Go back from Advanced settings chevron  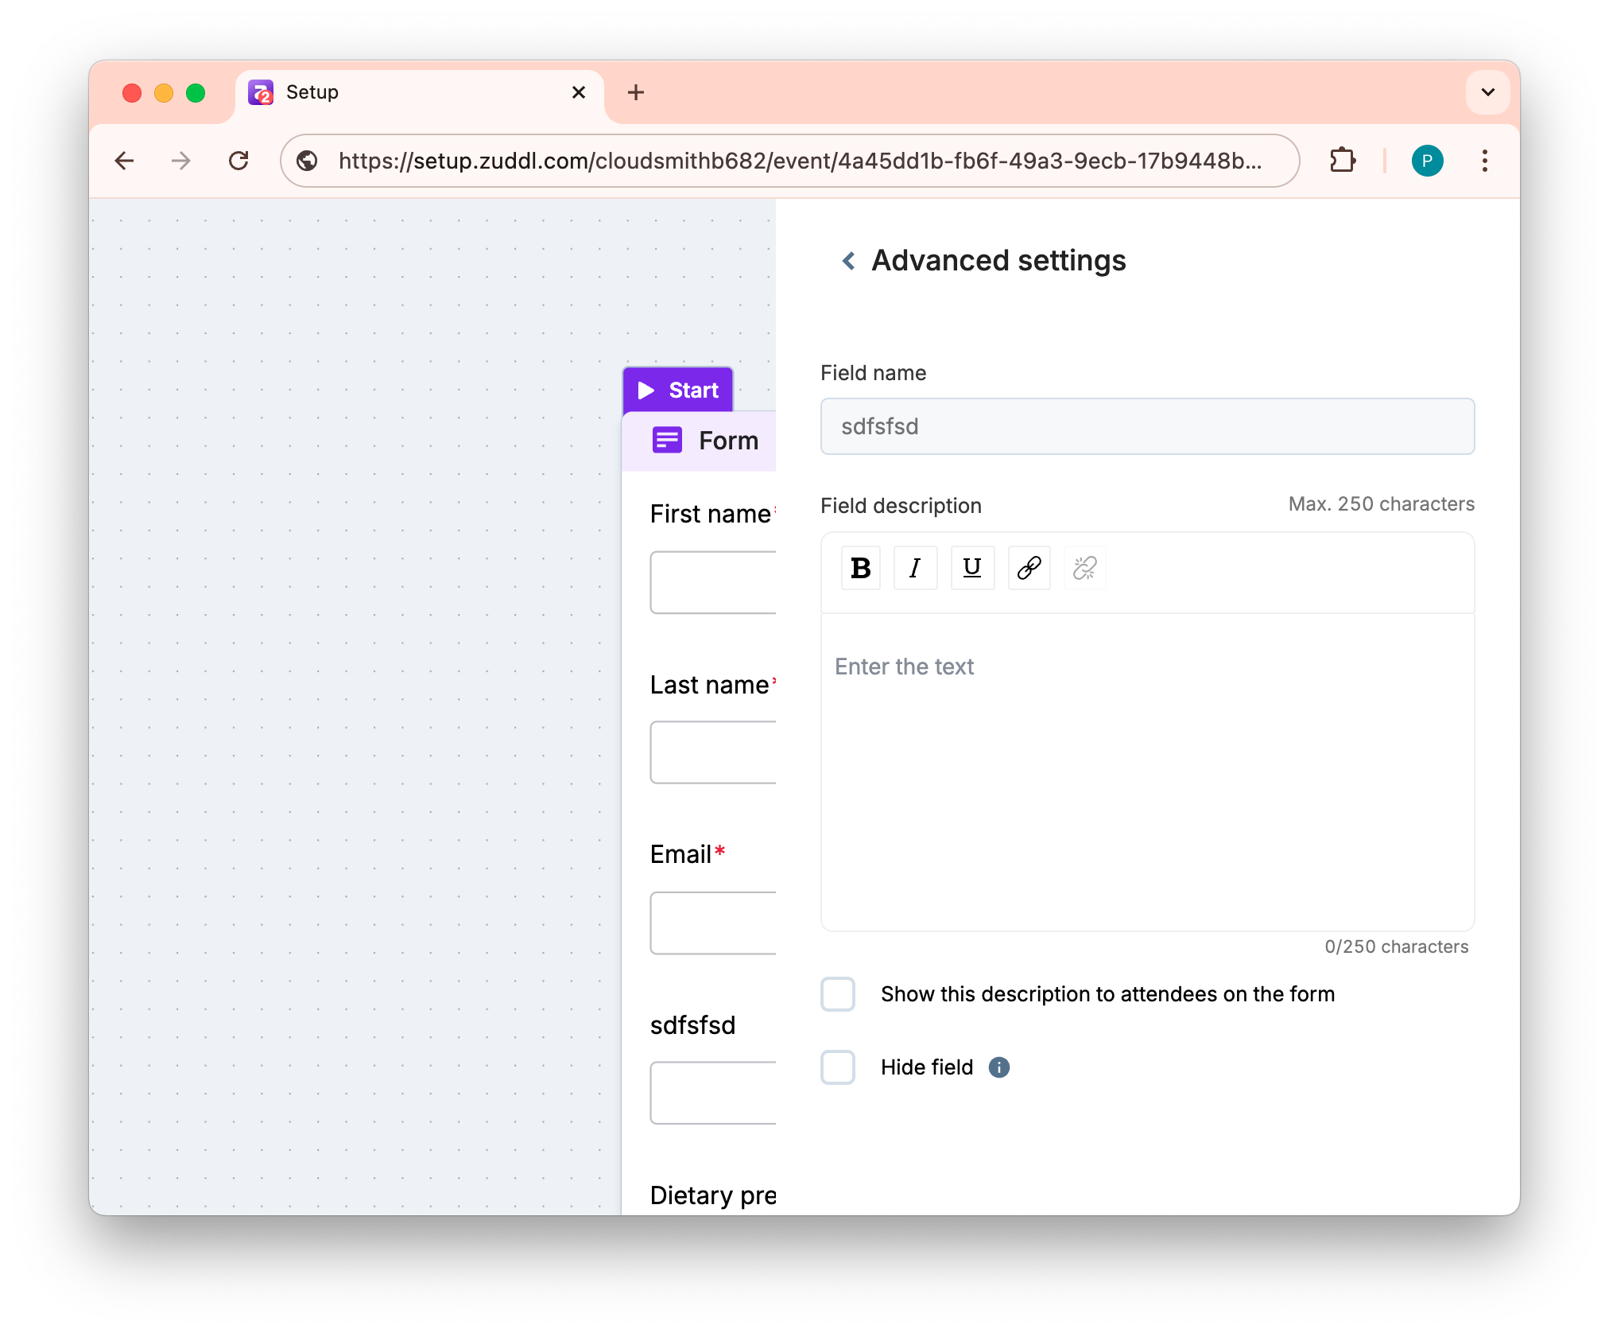[x=849, y=261]
